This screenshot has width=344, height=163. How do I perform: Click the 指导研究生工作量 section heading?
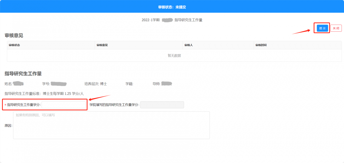pyautogui.click(x=23, y=74)
